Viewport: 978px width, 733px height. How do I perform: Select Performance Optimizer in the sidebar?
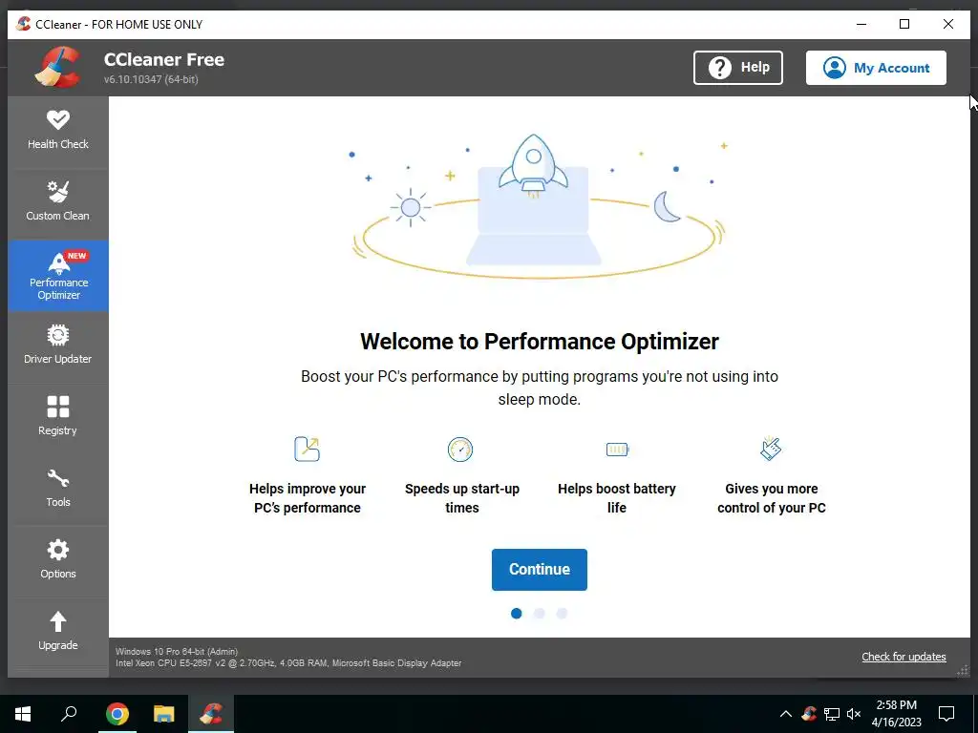(x=58, y=276)
